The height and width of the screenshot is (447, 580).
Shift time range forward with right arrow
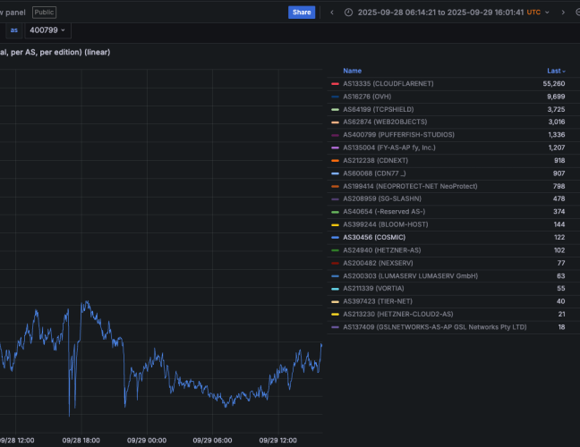(563, 13)
